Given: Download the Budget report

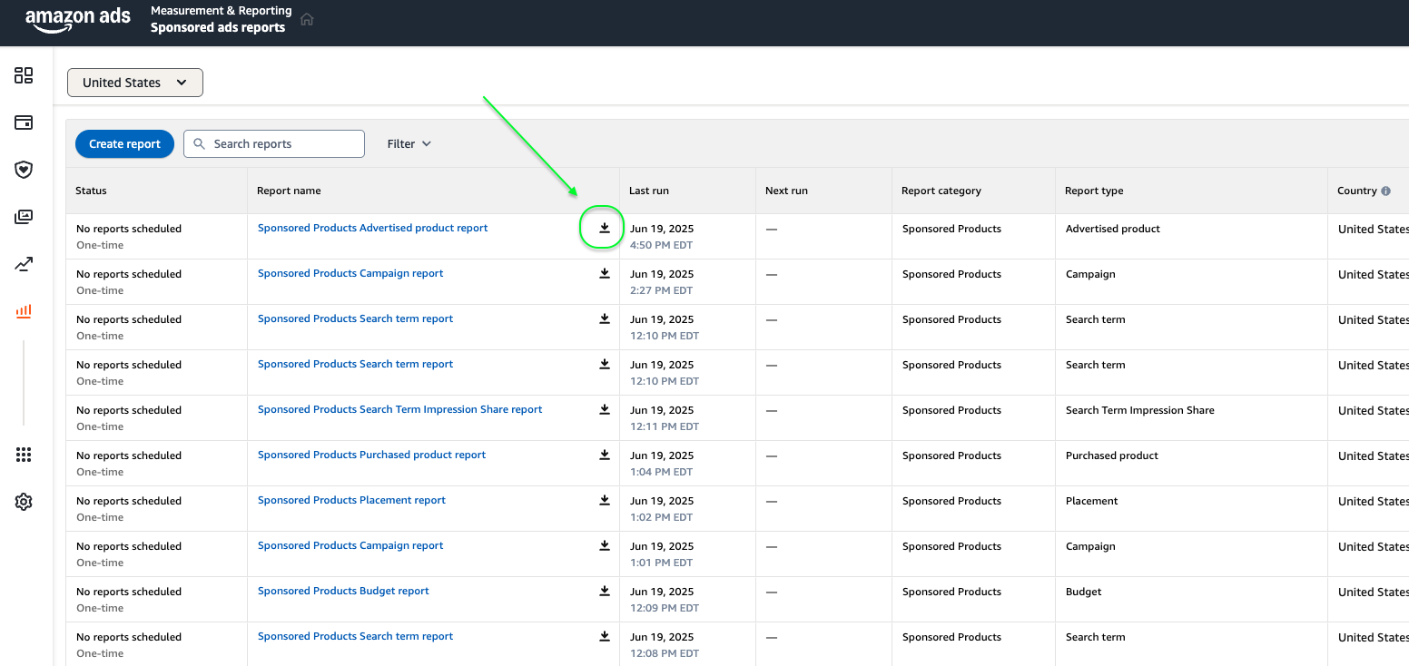Looking at the screenshot, I should (x=605, y=591).
